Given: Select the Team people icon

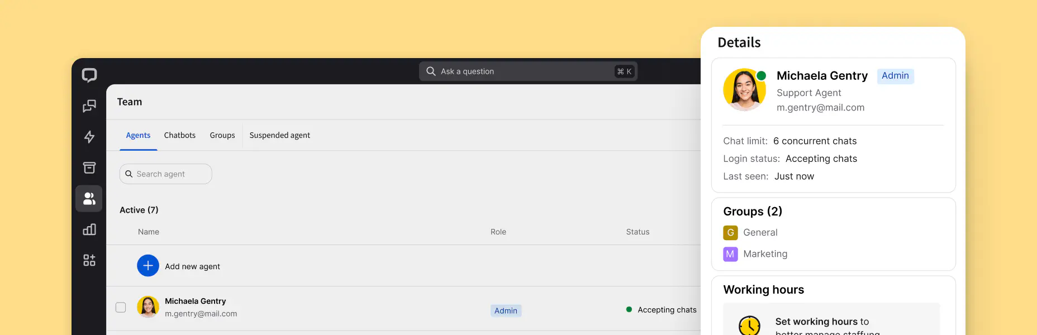Looking at the screenshot, I should tap(89, 199).
